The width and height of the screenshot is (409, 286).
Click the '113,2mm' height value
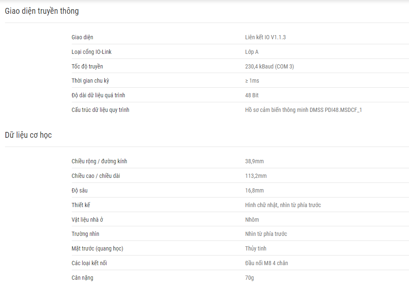[x=255, y=176]
